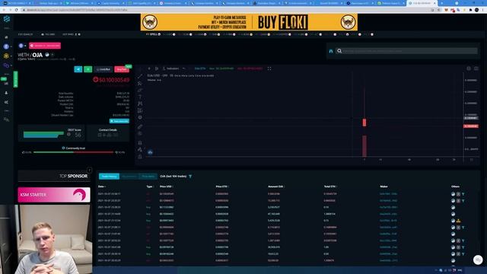Click the browser reload button

17,10
